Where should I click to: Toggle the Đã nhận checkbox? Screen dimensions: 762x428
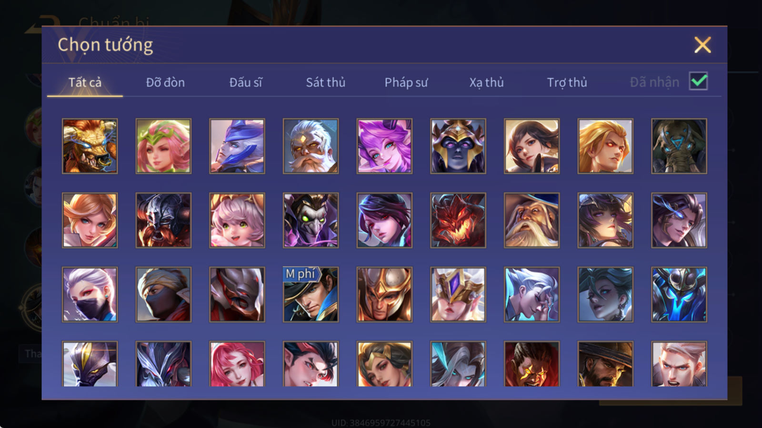698,81
